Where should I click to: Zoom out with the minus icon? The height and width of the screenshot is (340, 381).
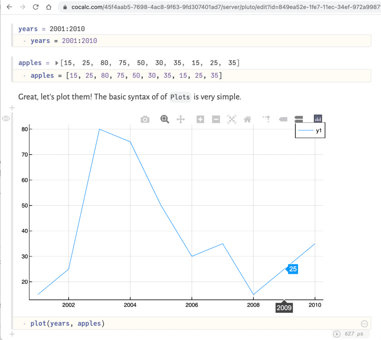point(216,120)
